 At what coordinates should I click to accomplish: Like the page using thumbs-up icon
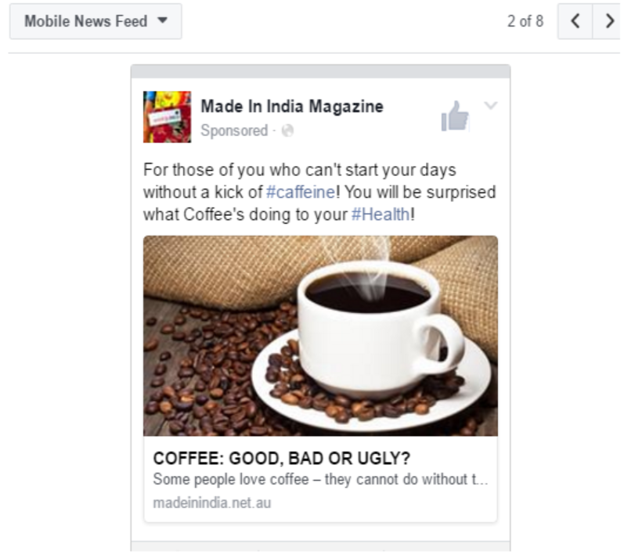pyautogui.click(x=455, y=117)
